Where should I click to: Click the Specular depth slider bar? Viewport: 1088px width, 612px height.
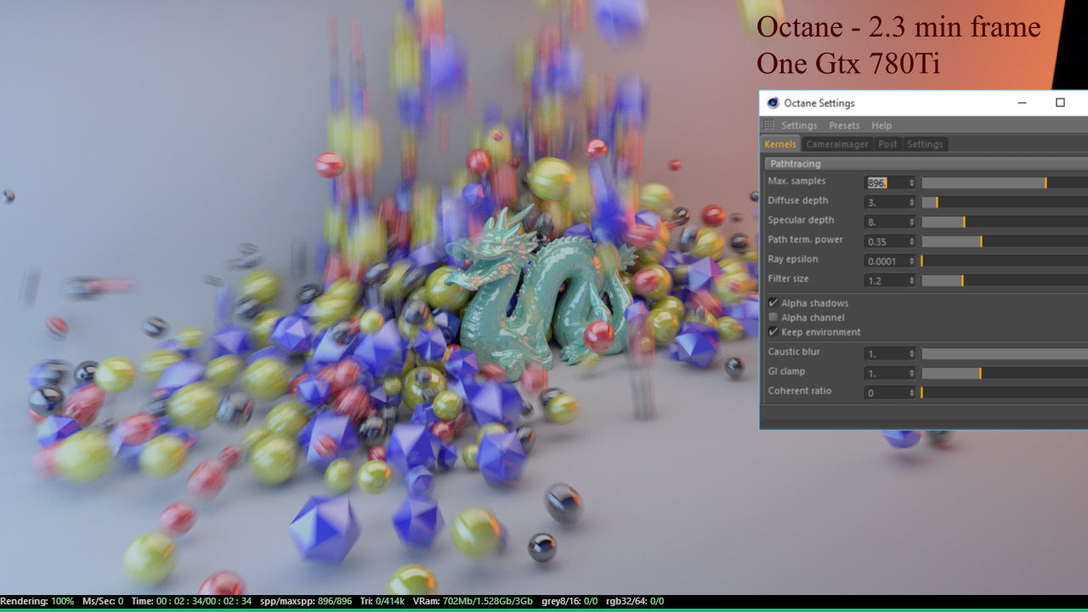tap(1005, 222)
